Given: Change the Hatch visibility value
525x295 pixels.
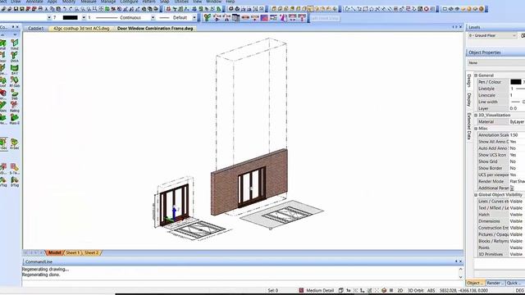Looking at the screenshot, I should click(517, 215).
